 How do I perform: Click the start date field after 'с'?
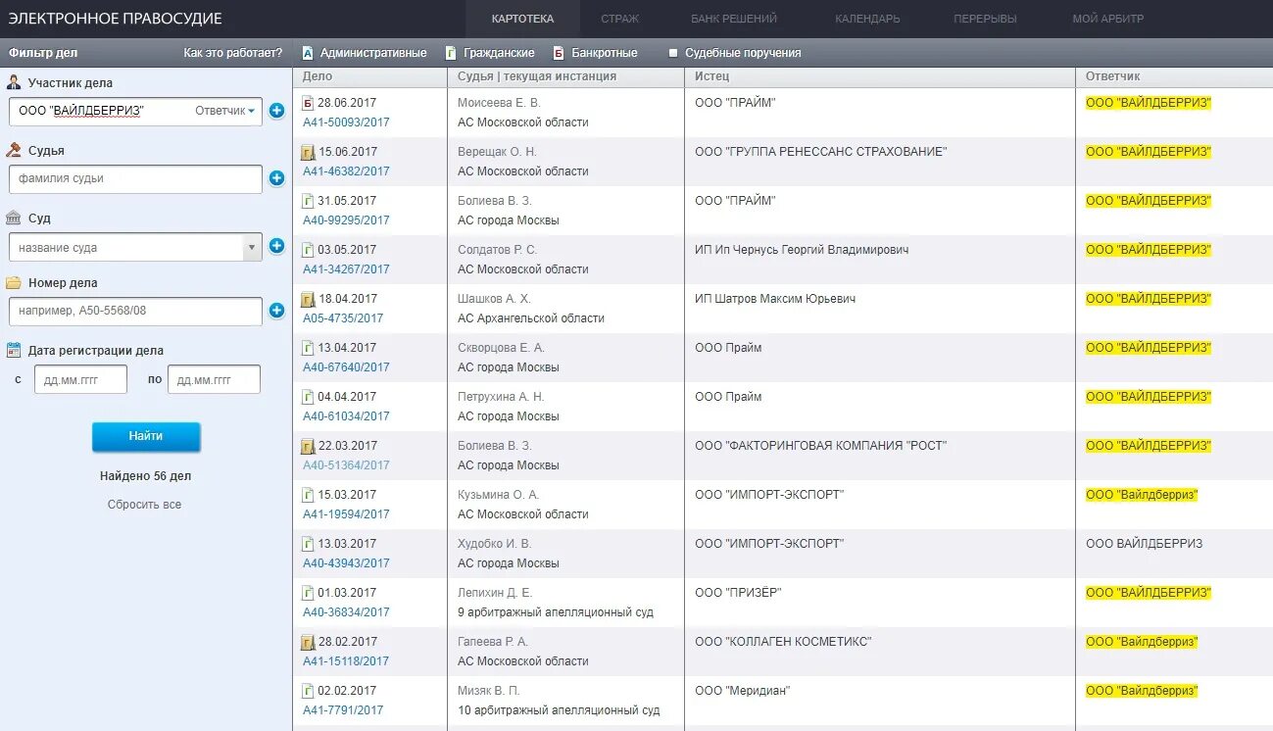(80, 379)
